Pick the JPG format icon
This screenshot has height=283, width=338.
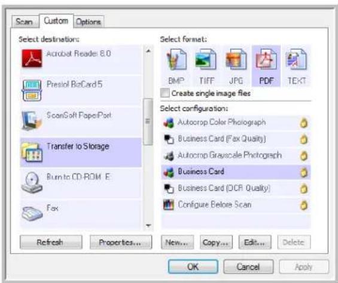[236, 59]
